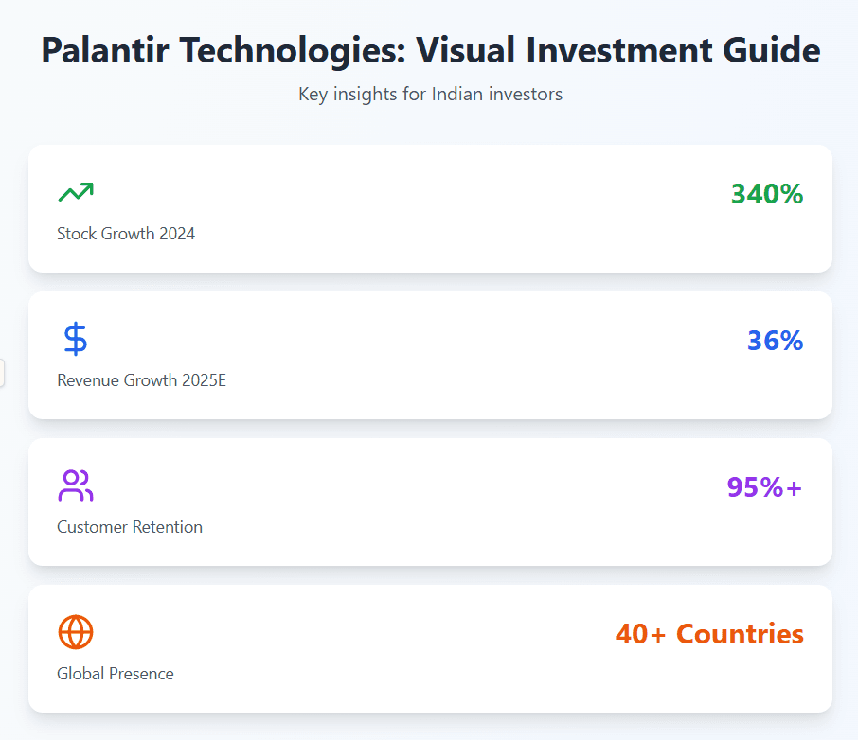Click the orange 40+ Countries value
This screenshot has width=858, height=740.
[x=709, y=634]
